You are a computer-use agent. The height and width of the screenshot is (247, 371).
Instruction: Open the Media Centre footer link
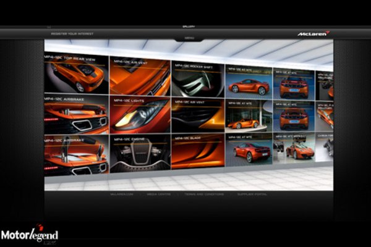[158, 194]
